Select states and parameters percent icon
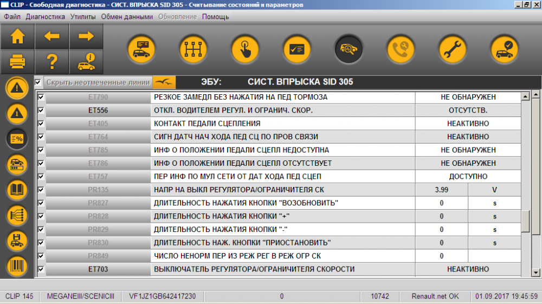The width and height of the screenshot is (542, 304). (17, 139)
